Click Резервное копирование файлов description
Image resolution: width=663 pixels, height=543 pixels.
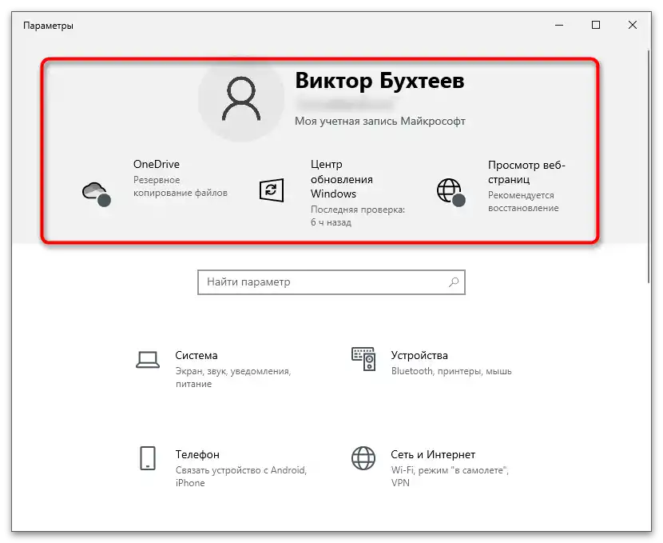[x=180, y=186]
